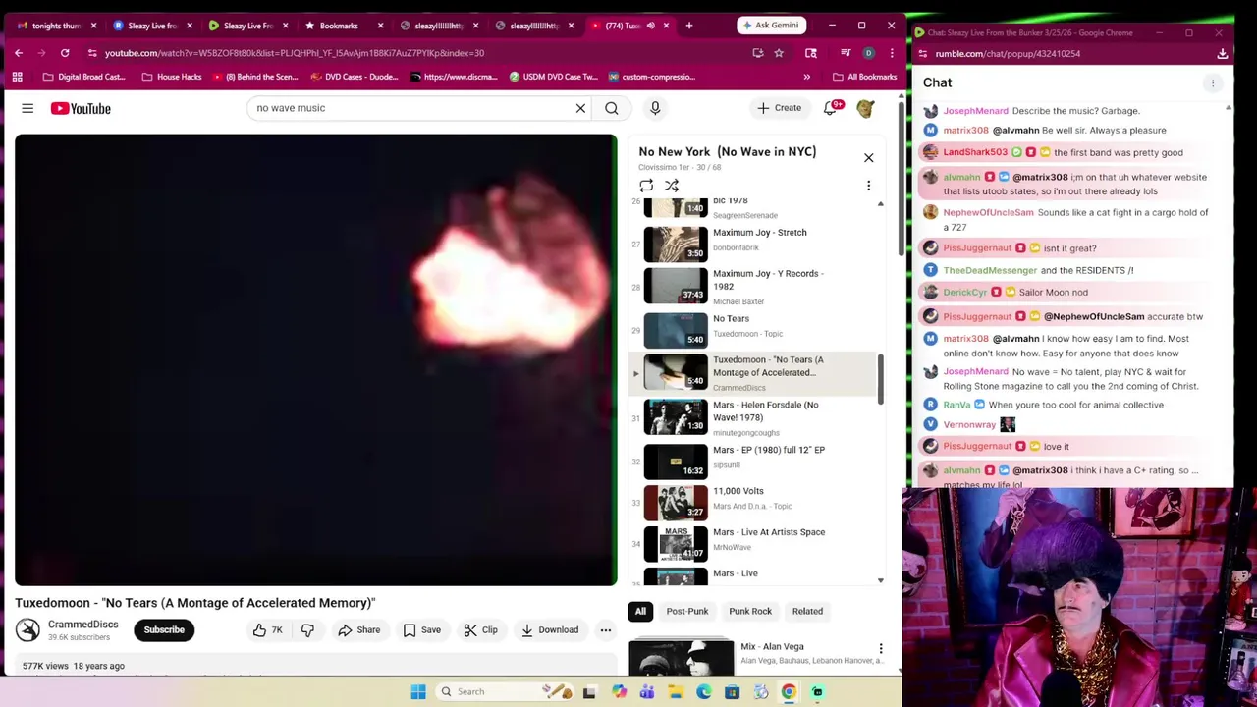Open Rumble chat window options menu

pos(1213,83)
